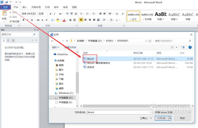Switch to the 开始 ribbon tab
The width and height of the screenshot is (198, 128).
16,7
